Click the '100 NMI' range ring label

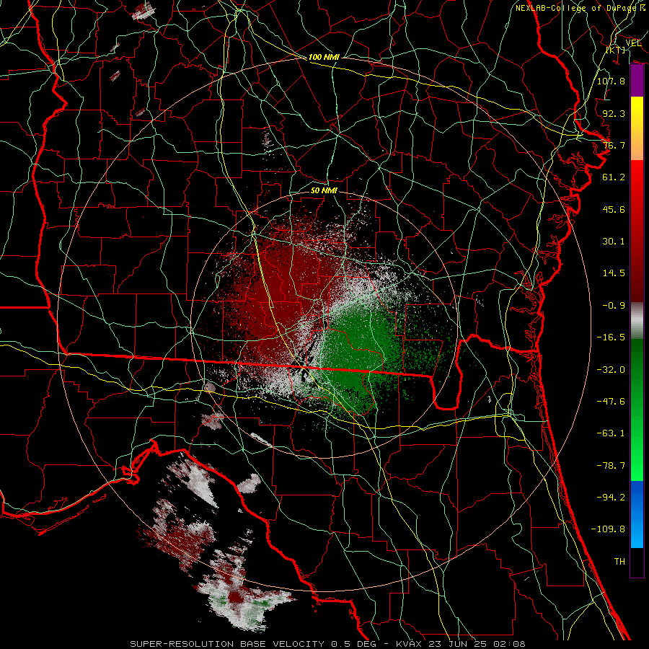click(324, 57)
